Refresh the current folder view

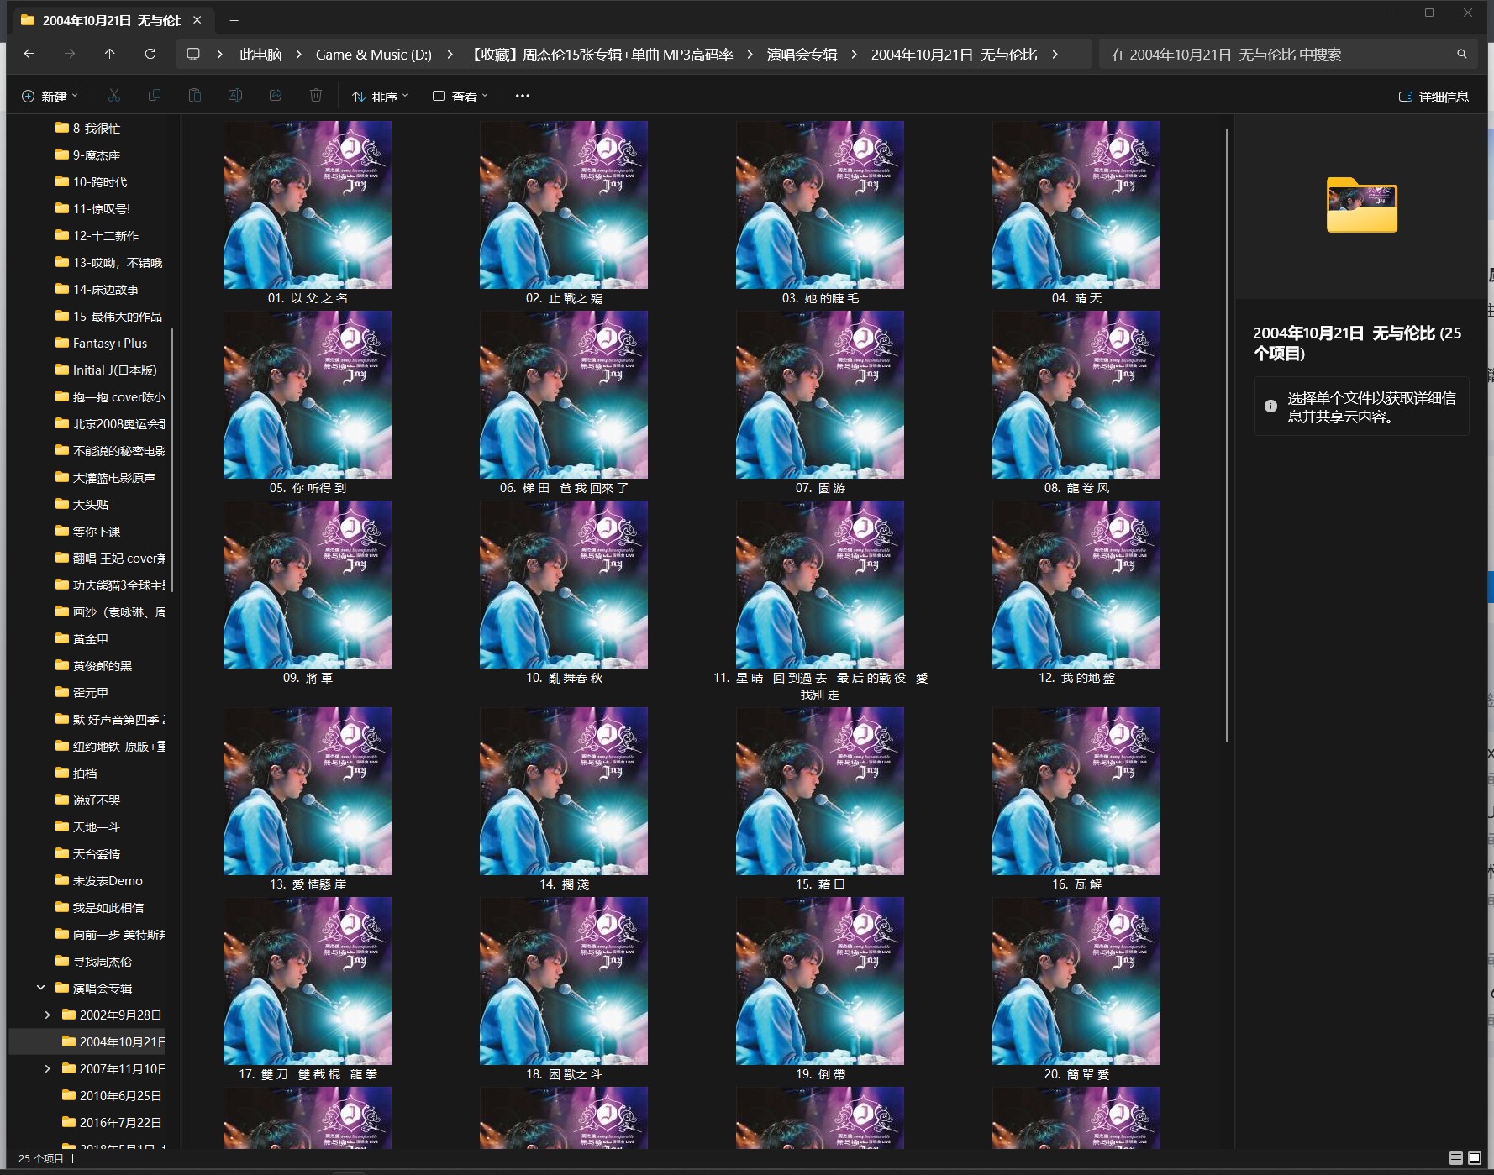pos(150,54)
